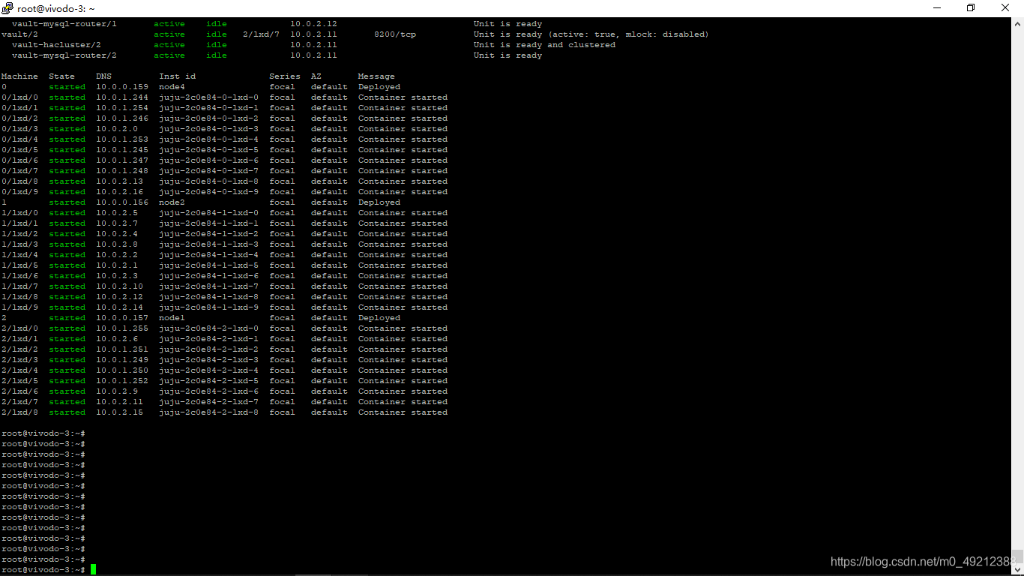Click the scrollbar down arrow
1024x576 pixels.
1017,569
